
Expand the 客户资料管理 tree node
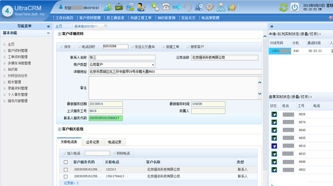(x=4, y=51)
